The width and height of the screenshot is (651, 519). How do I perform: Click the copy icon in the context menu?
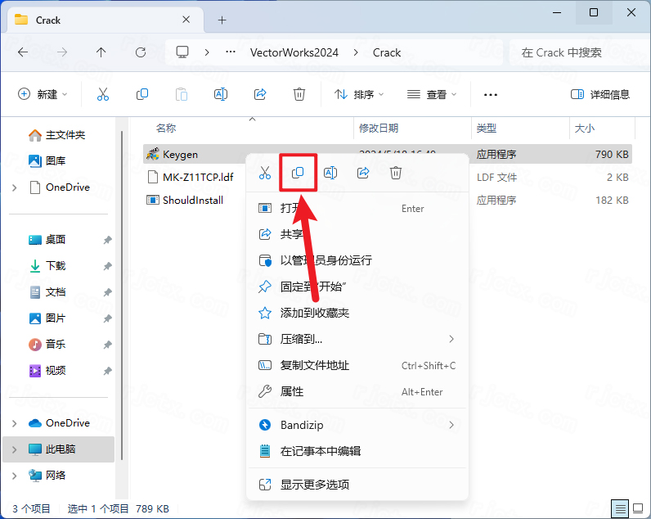[x=298, y=173]
